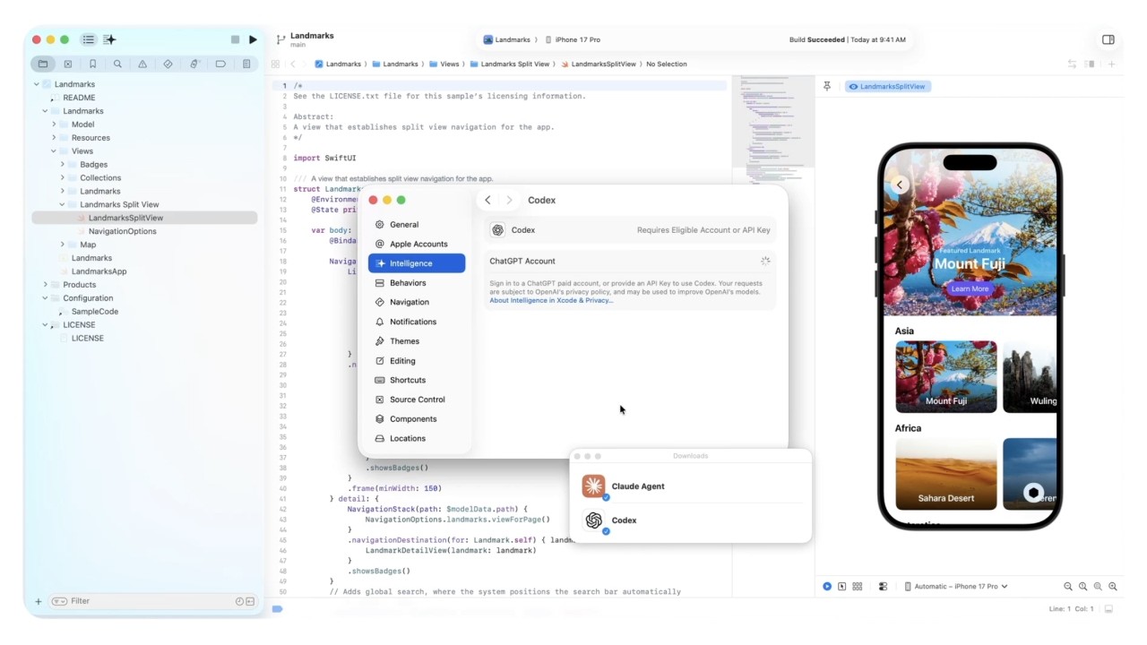Open the bookmark navigator icon
Viewport: 1147px width, 645px height.
tap(92, 64)
